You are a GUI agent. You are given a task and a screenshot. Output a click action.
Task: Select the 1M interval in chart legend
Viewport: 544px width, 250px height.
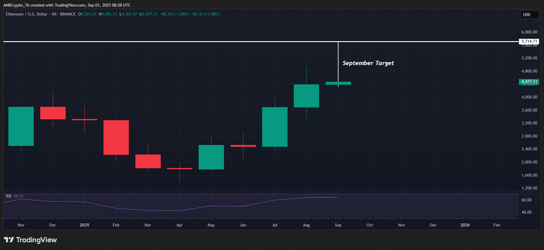coord(54,14)
